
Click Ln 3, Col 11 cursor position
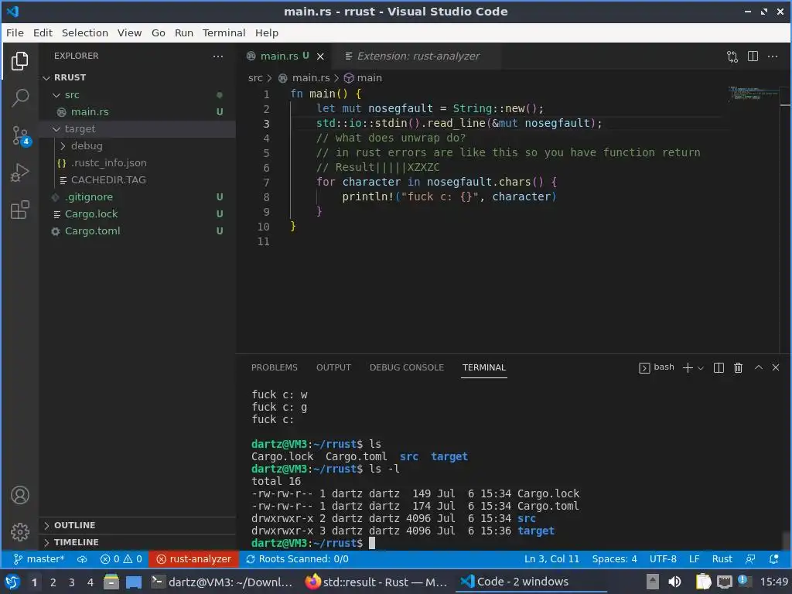[x=551, y=559]
